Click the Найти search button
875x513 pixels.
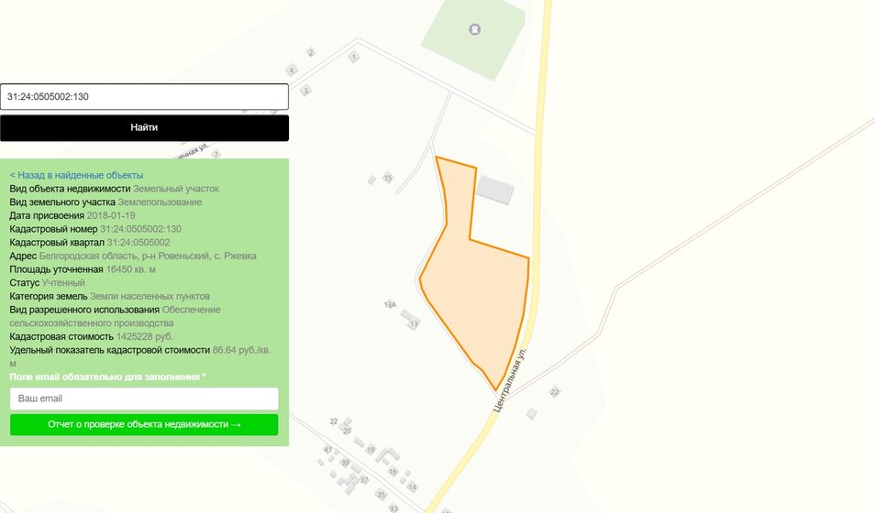click(145, 127)
